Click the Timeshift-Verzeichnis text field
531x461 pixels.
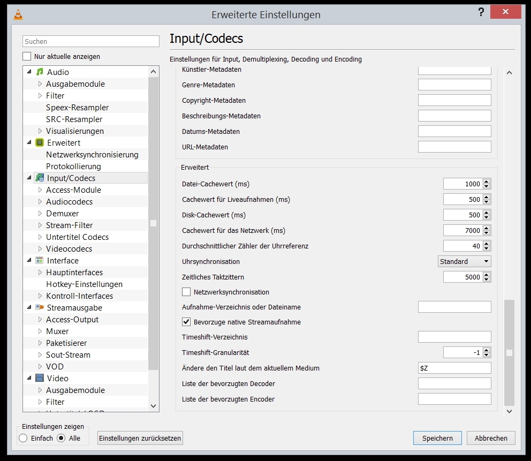click(x=454, y=337)
